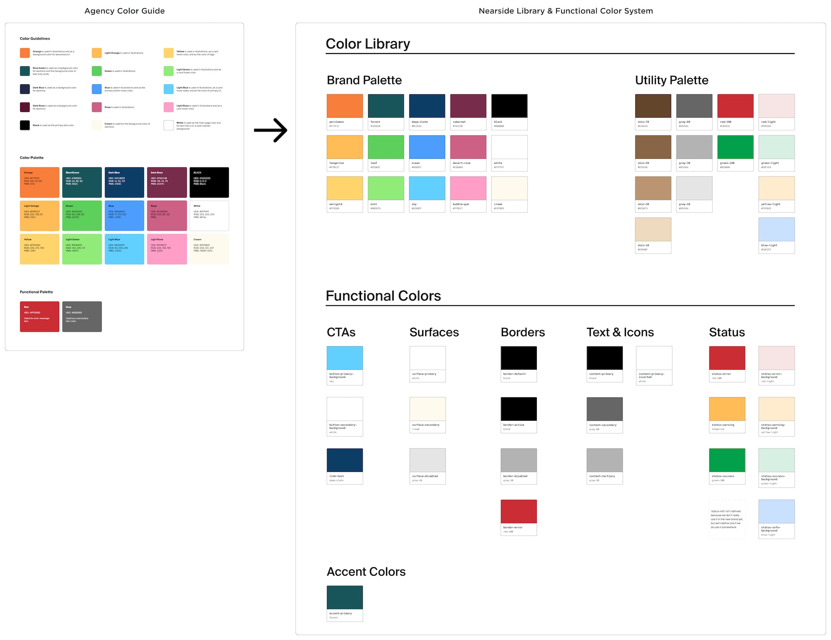831x640 pixels.
Task: Select the Red functional palette card
Action: pos(39,316)
